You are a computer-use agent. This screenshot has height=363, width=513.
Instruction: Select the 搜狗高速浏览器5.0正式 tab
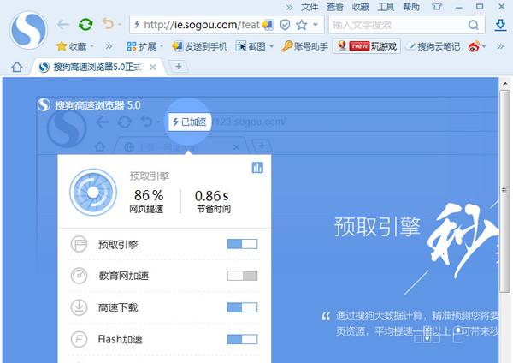[97, 67]
